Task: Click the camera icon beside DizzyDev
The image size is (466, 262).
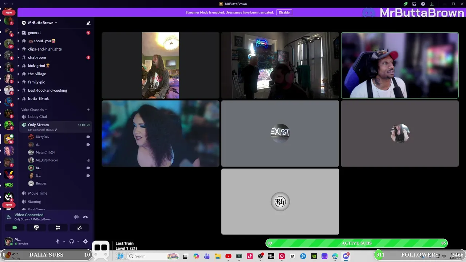Action: 88,137
